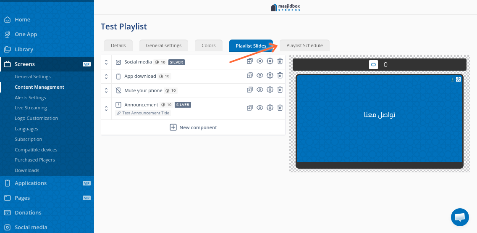The image size is (477, 233).
Task: Click the landscape orientation icon above preview
Action: coord(374,65)
